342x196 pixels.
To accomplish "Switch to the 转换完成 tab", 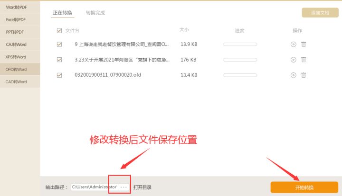I will pos(95,13).
